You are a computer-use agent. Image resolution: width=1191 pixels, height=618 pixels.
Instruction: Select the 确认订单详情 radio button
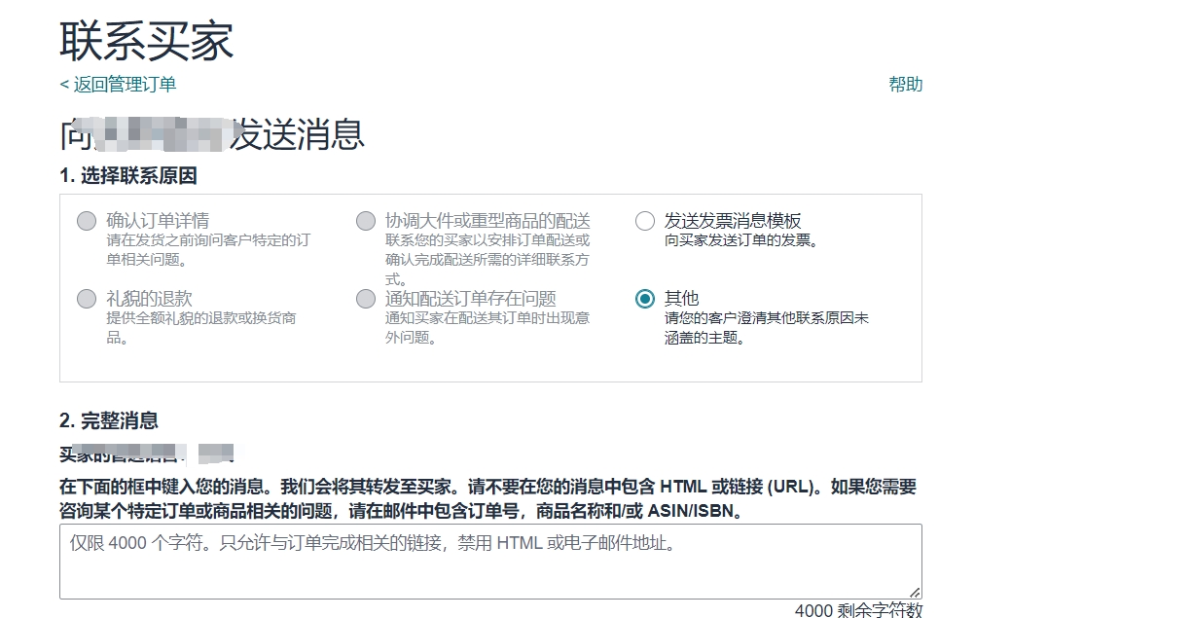click(x=87, y=221)
